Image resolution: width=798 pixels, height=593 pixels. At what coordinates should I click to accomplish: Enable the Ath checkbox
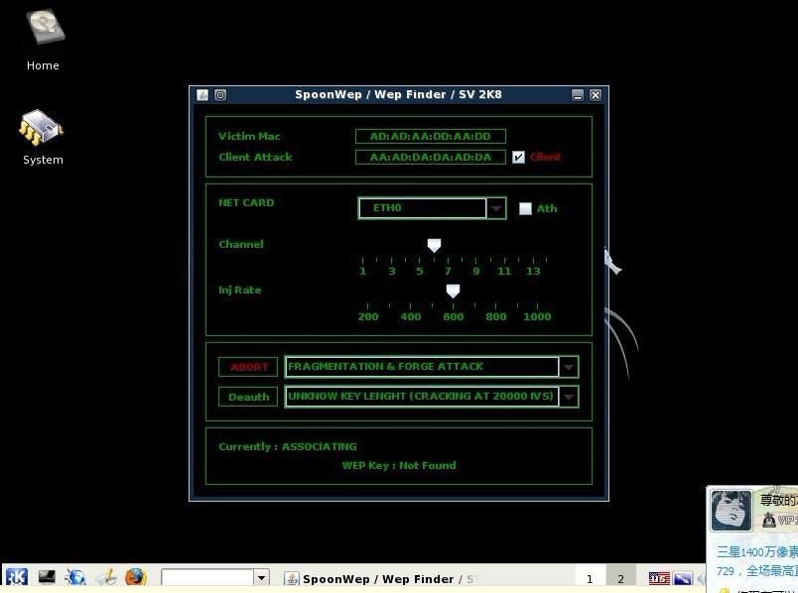tap(525, 208)
